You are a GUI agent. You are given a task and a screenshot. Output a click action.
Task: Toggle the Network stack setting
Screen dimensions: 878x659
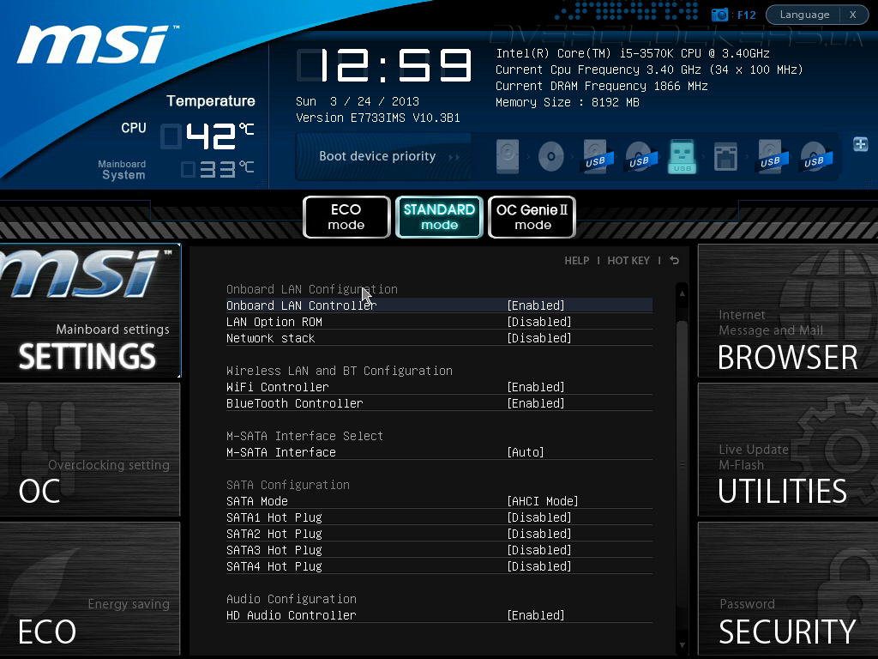click(439, 338)
